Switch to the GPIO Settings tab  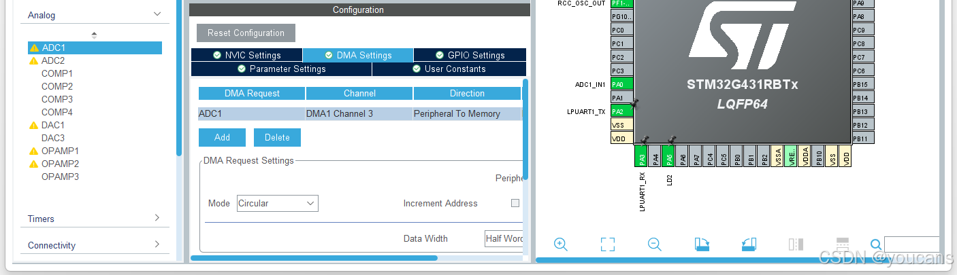click(470, 55)
